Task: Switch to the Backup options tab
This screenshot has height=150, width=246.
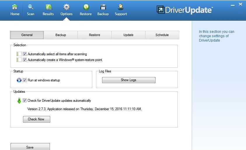Action: pyautogui.click(x=61, y=35)
